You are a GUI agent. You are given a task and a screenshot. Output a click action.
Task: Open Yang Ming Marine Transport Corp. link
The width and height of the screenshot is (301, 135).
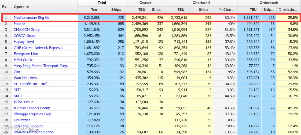pyautogui.click(x=41, y=66)
